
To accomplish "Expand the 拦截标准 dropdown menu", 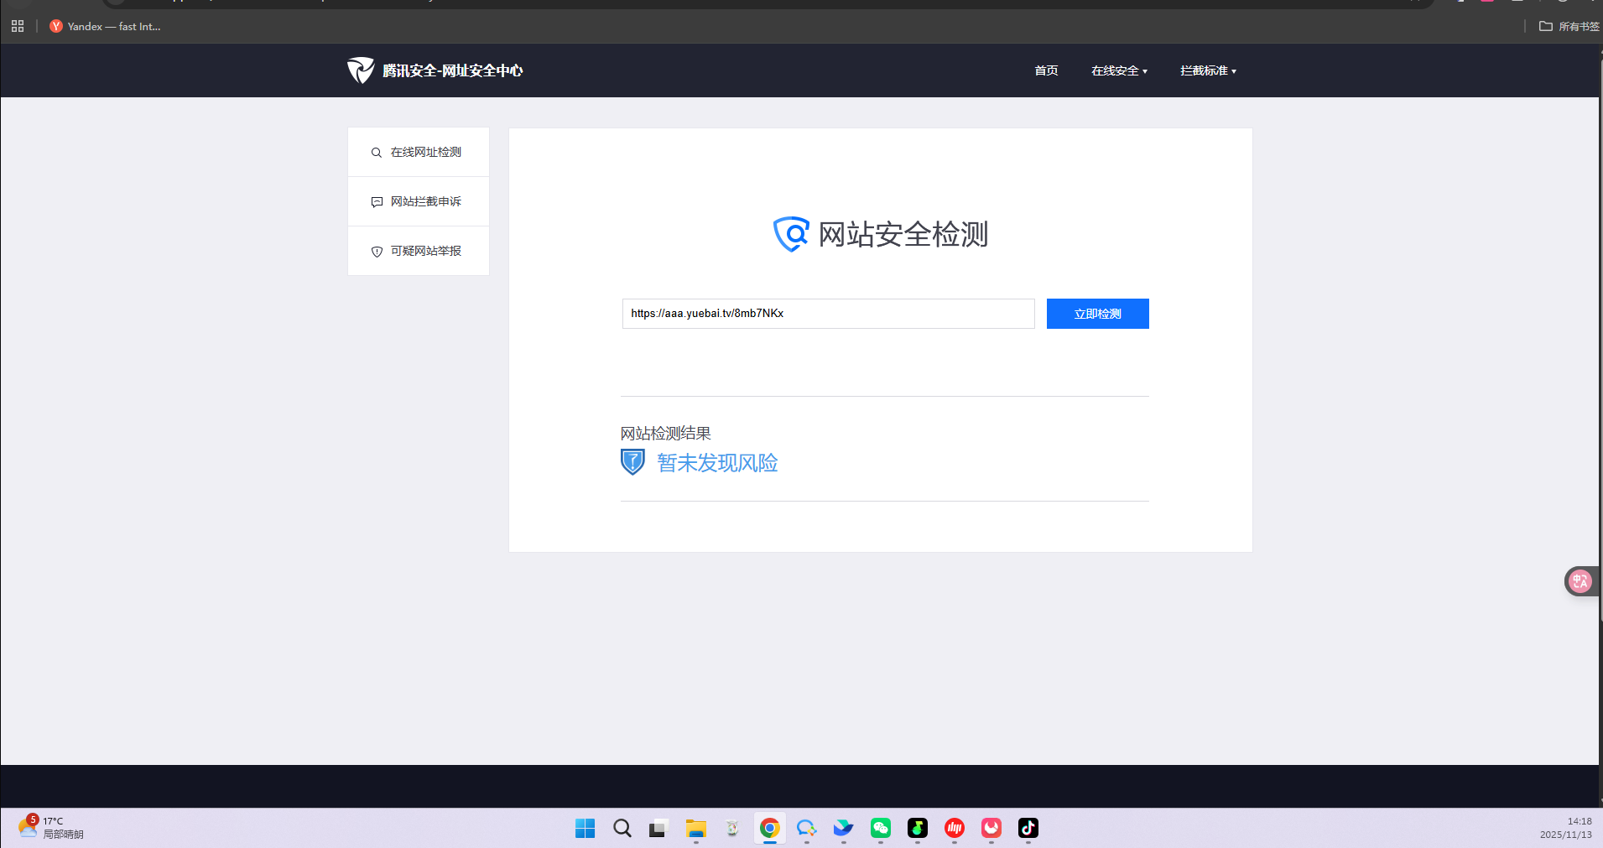I will [1208, 70].
